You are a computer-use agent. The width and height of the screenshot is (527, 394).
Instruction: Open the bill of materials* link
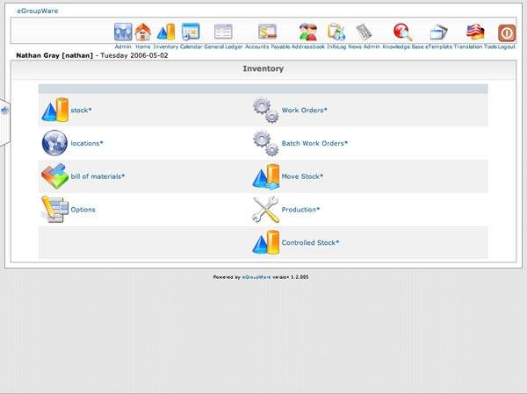97,176
